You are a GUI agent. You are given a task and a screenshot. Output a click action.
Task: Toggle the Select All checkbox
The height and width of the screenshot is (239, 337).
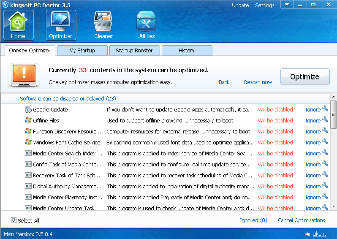click(14, 220)
